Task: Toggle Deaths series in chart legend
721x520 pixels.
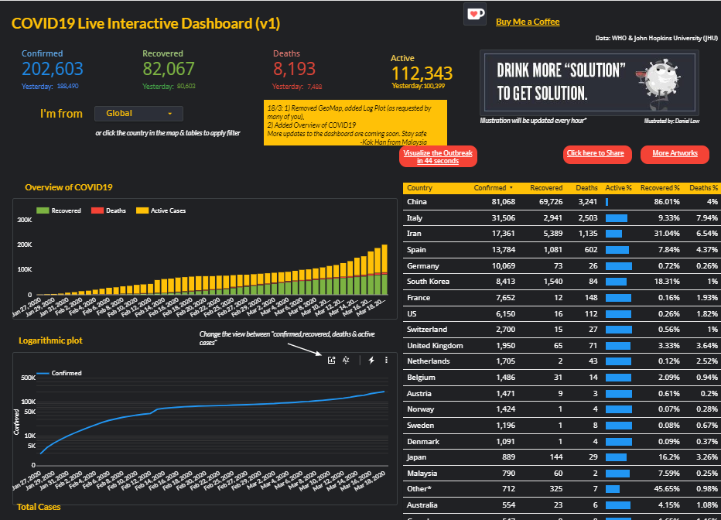Action: 108,210
